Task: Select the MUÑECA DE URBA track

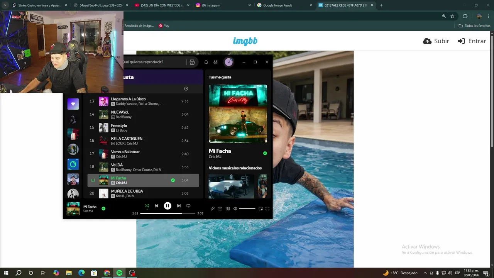Action: [143, 193]
